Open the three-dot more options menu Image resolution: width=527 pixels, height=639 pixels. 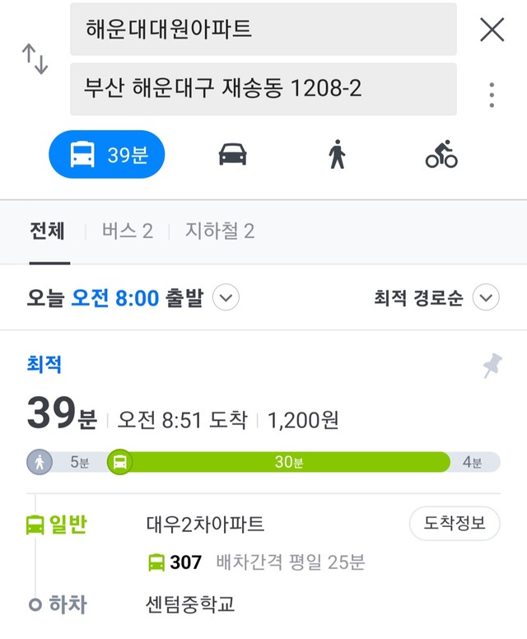[x=492, y=95]
